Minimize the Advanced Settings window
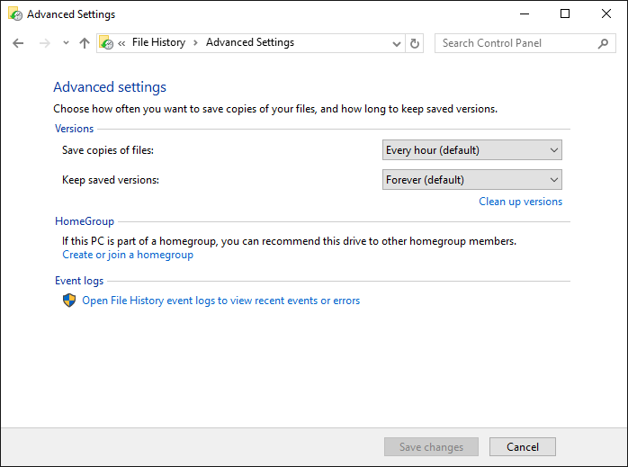Viewport: 628px width, 467px height. (x=525, y=14)
